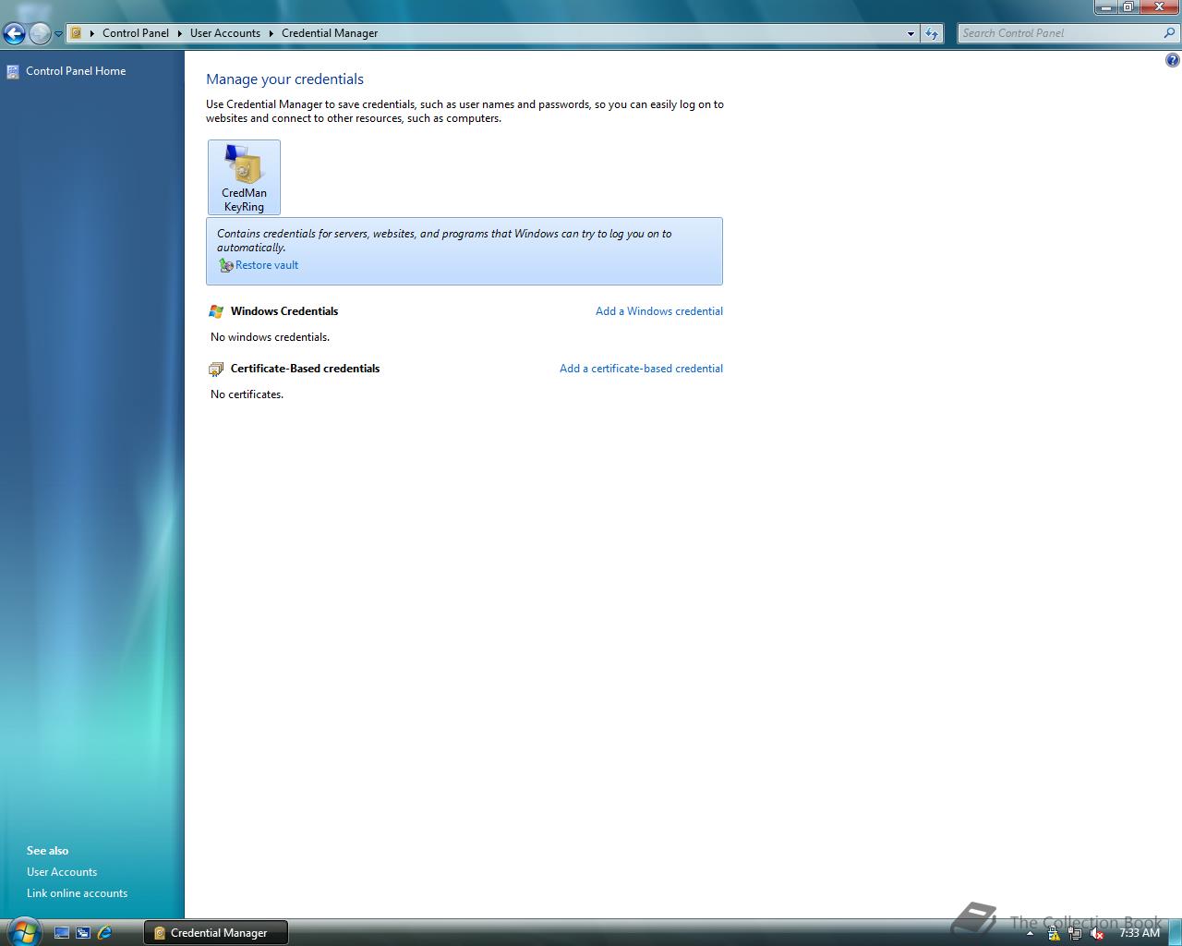Click Show Desktop in Quick Launch
The height and width of the screenshot is (946, 1182).
62,933
